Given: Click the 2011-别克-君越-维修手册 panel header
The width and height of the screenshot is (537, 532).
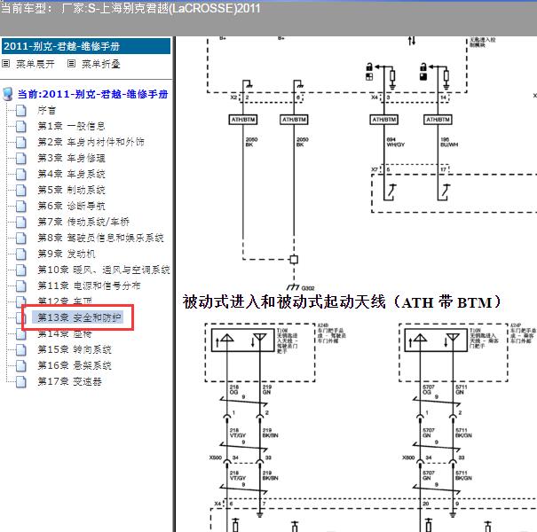Looking at the screenshot, I should point(86,46).
